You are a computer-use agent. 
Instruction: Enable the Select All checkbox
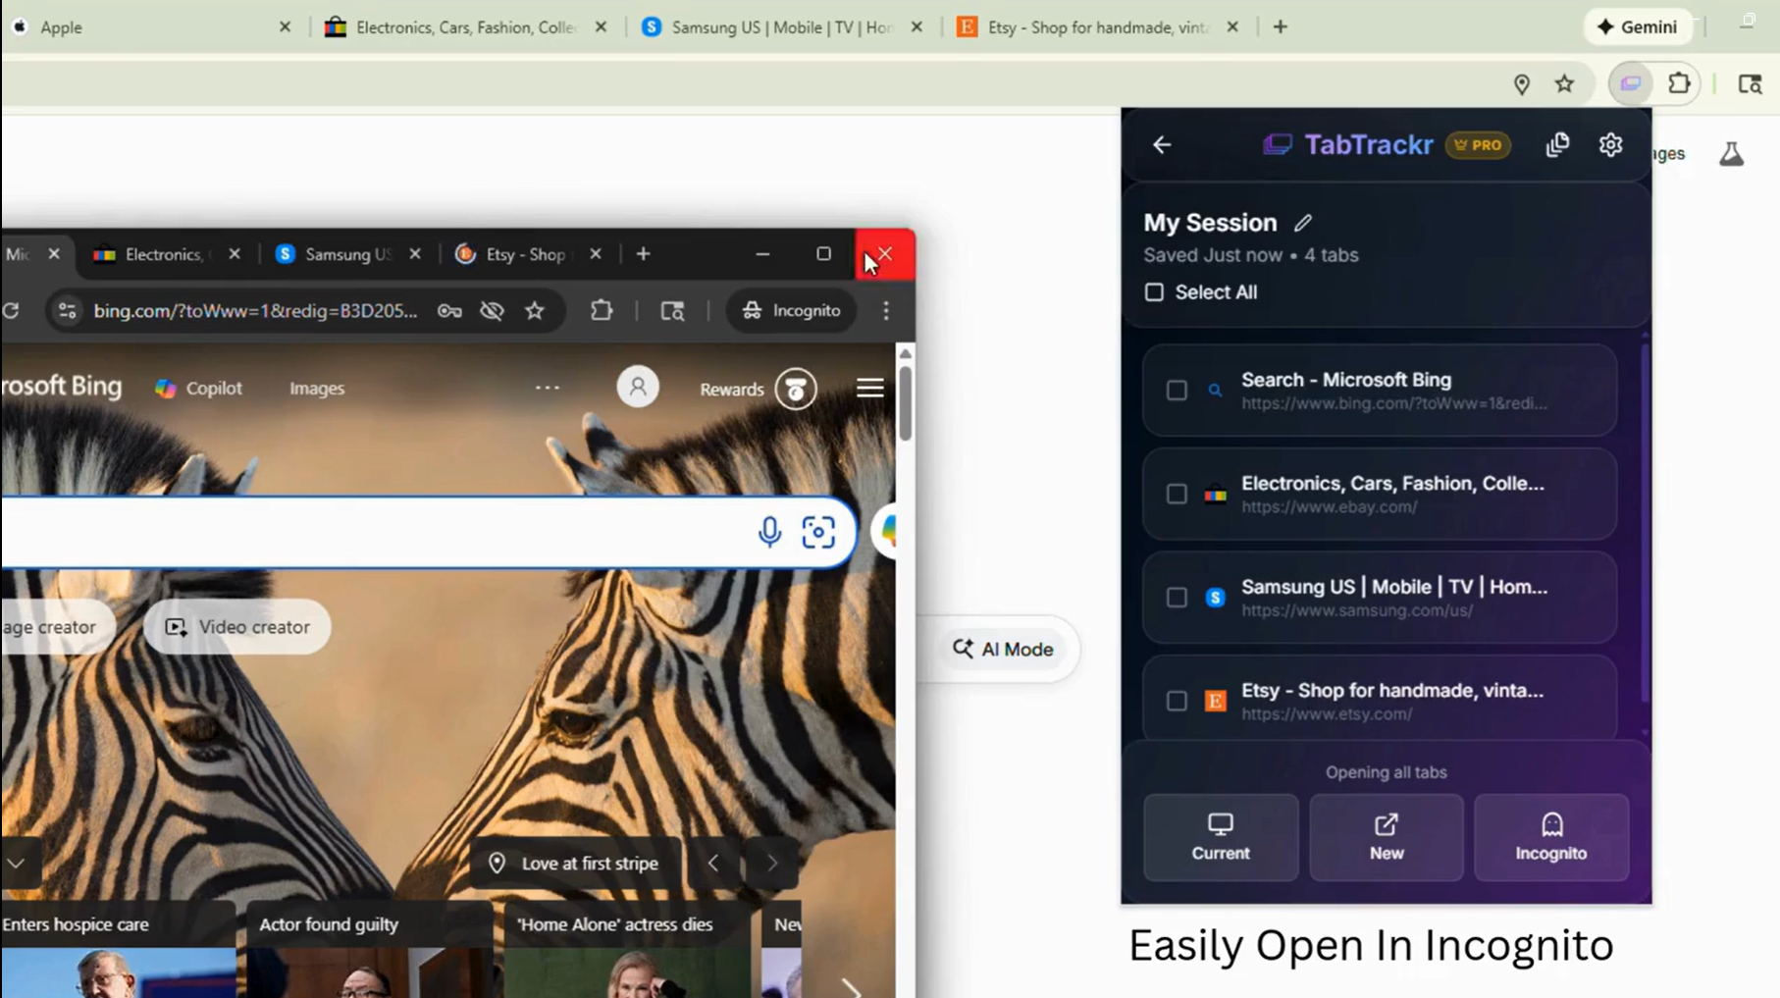(1154, 291)
